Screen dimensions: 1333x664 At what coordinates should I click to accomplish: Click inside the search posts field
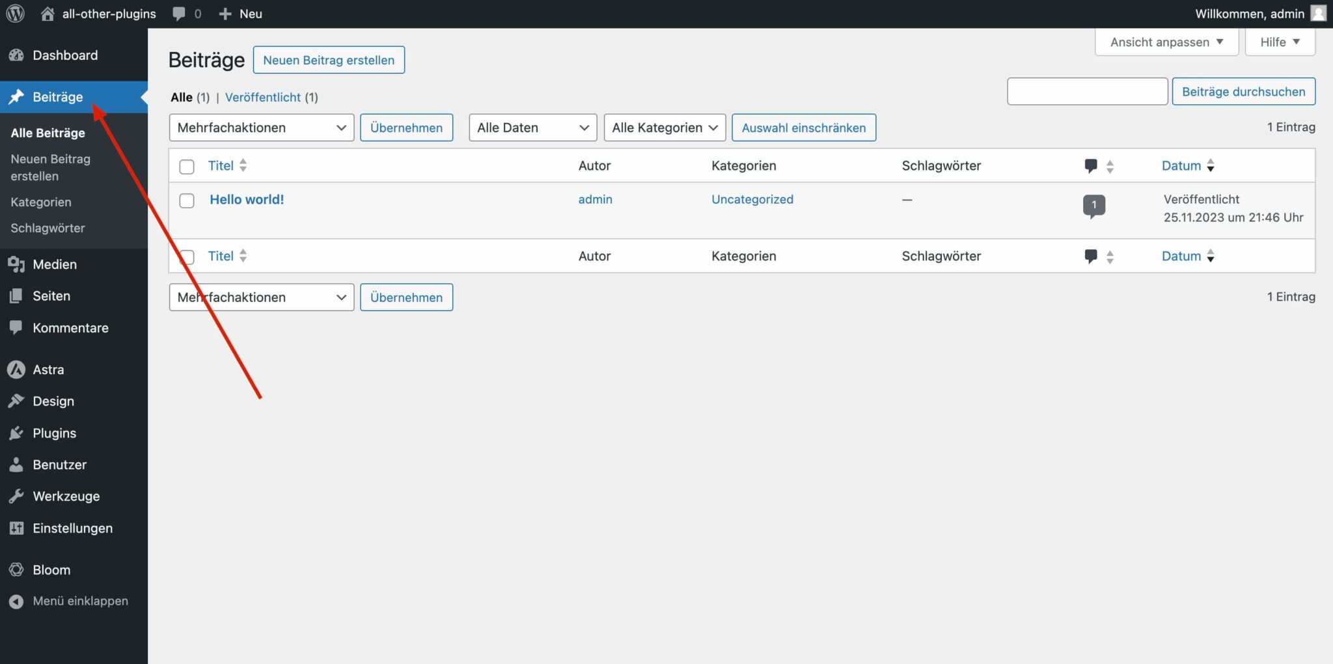(1087, 91)
